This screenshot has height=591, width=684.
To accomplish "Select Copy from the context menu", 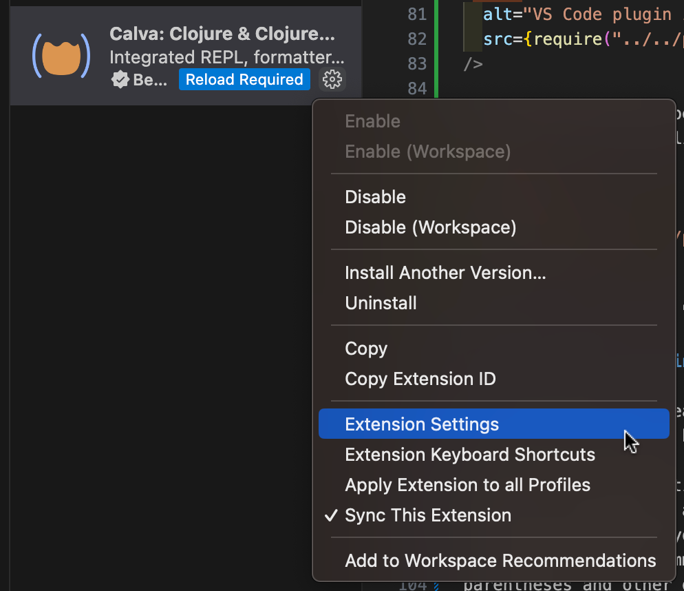I will (366, 348).
